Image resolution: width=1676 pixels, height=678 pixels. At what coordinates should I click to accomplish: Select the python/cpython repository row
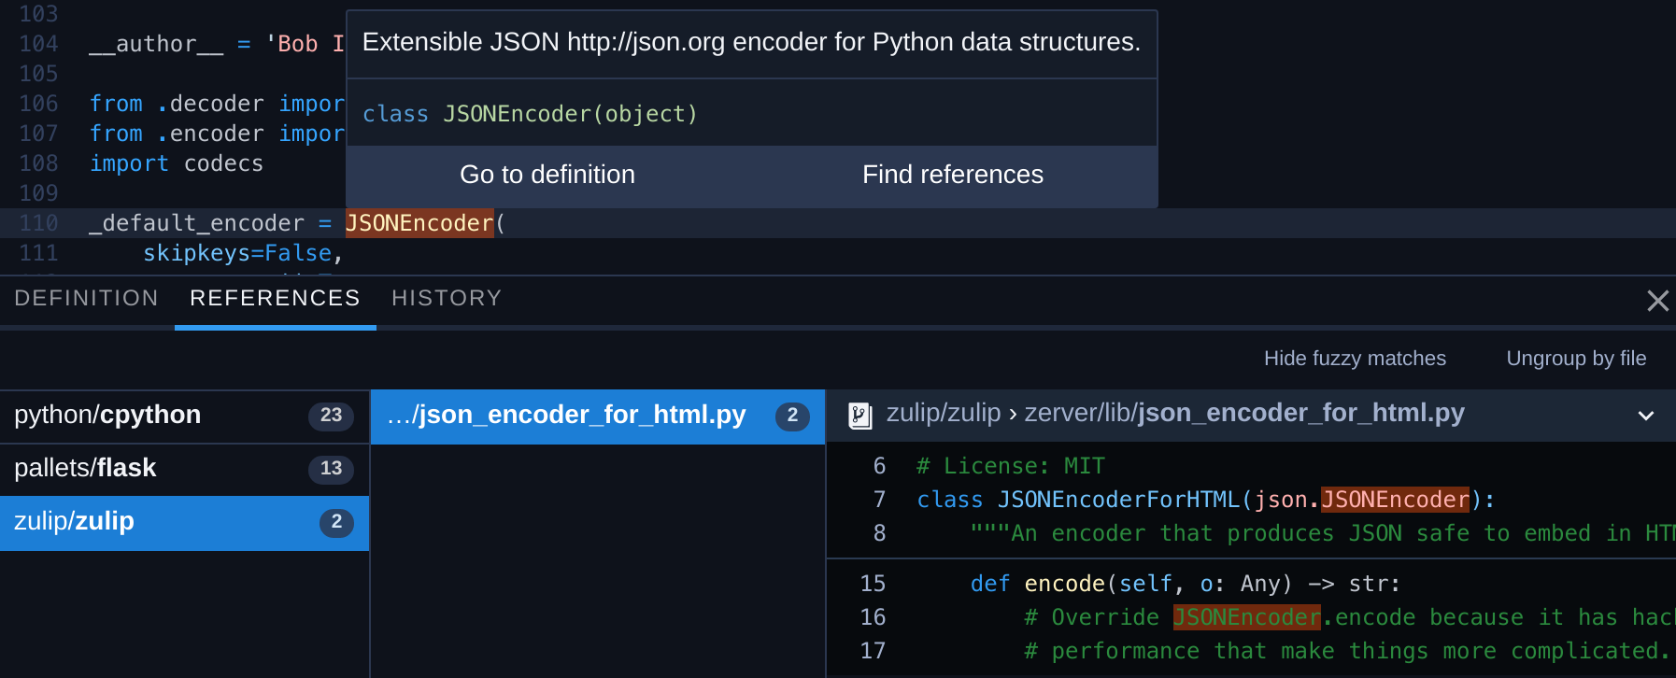[x=184, y=416]
